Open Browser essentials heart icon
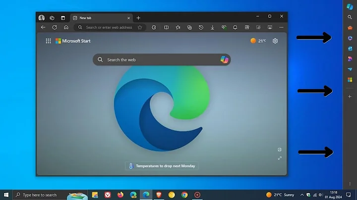This screenshot has height=200, width=357. coord(224,28)
